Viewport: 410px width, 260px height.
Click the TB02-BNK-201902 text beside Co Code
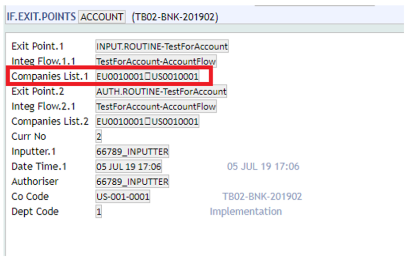262,197
